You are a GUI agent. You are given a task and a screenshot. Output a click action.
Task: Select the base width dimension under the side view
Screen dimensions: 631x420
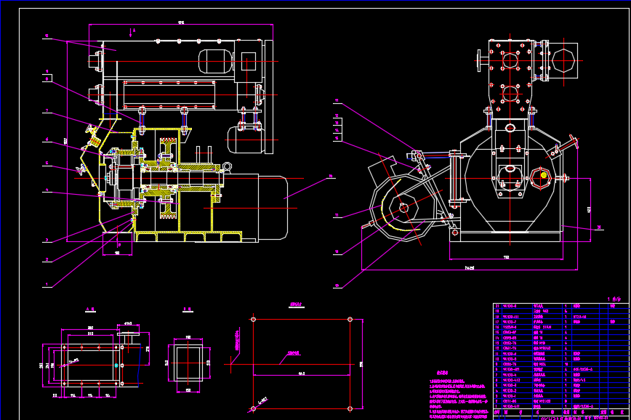click(506, 257)
